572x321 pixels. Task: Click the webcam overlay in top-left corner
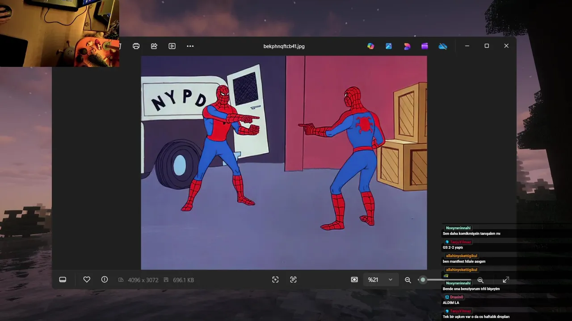click(59, 33)
